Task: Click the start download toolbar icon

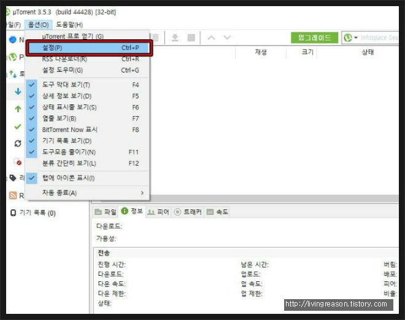Action: (175, 37)
